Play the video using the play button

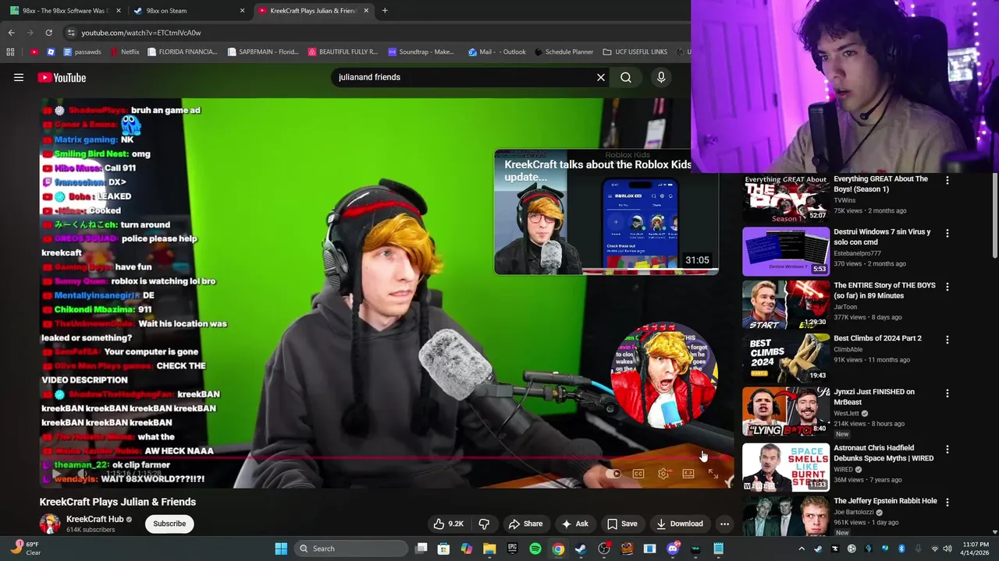(56, 474)
